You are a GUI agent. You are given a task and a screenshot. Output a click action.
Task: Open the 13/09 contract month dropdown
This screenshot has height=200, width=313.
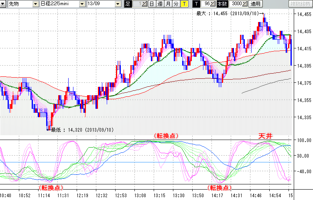[118, 4]
